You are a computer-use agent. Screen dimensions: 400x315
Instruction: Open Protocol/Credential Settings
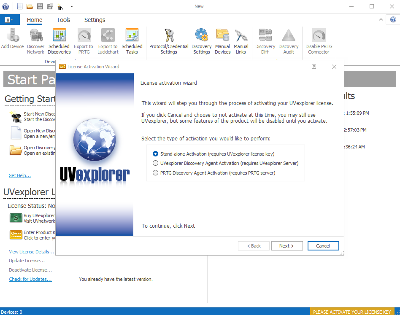(x=169, y=41)
